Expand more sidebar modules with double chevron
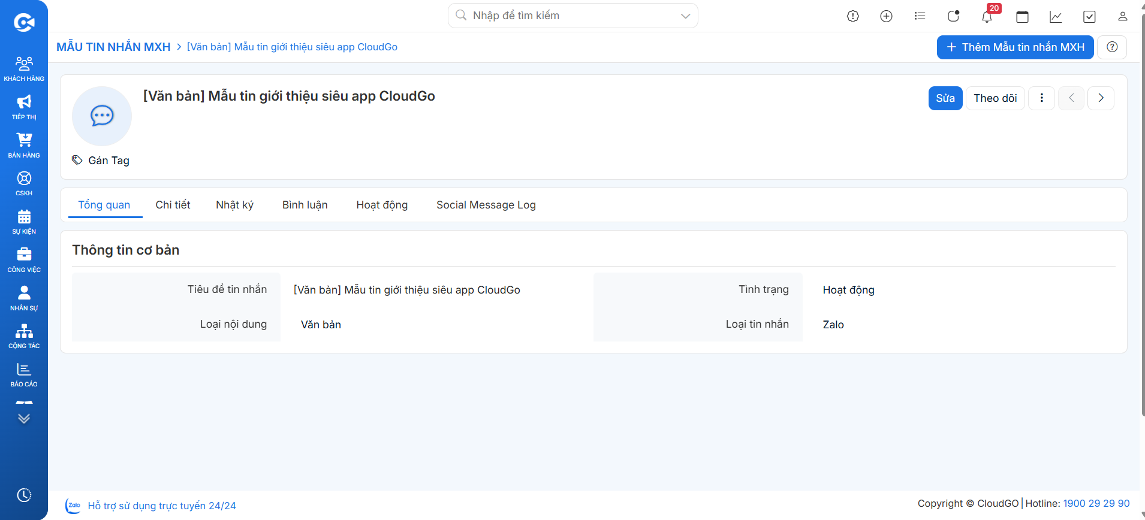The width and height of the screenshot is (1145, 520). click(24, 419)
